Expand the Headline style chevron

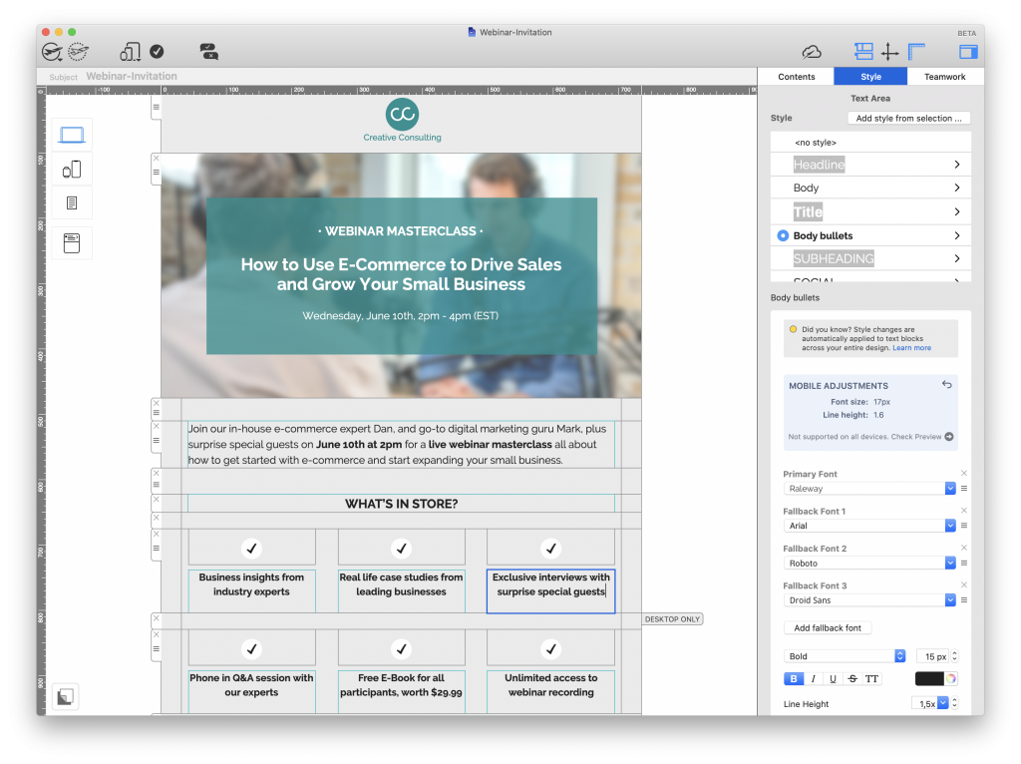[956, 165]
